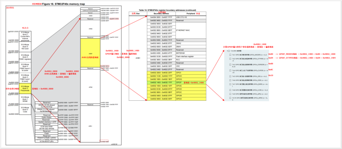Click the bookmark icon beside 7.4 GPIO

click(229, 51)
